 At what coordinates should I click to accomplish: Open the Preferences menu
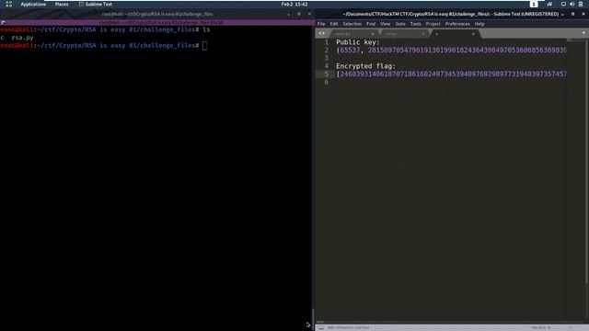tap(457, 24)
